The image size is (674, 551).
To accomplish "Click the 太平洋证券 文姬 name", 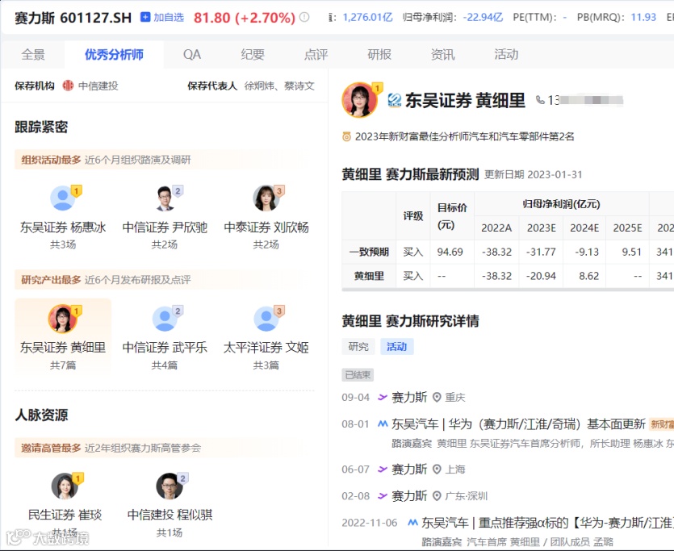I will tap(266, 348).
